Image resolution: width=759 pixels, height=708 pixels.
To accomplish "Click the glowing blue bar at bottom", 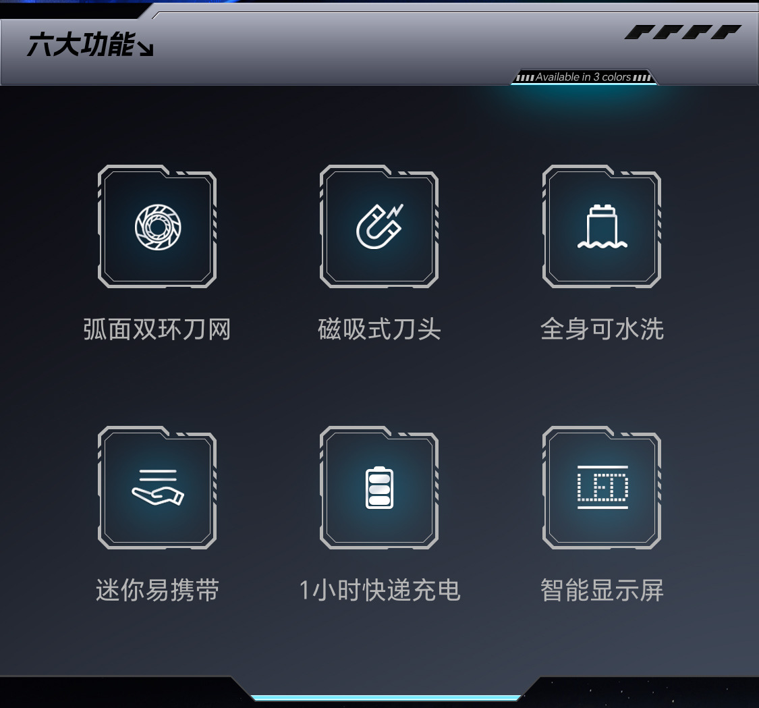I will [x=385, y=698].
